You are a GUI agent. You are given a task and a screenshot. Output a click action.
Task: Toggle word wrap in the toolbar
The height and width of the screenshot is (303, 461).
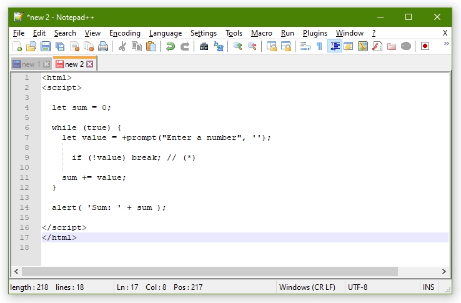point(305,46)
